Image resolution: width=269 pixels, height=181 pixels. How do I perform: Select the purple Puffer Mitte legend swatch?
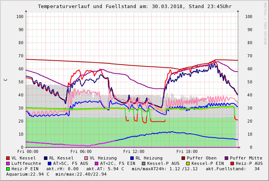coord(226,158)
